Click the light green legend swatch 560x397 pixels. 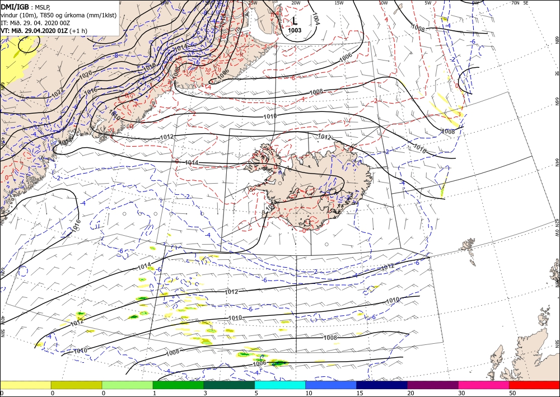(x=127, y=385)
